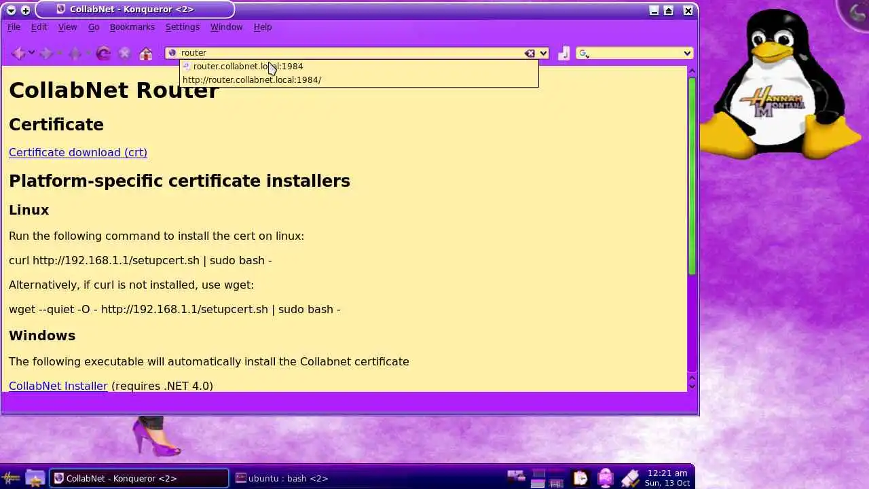Click the show desktop tray icon
The height and width of the screenshot is (489, 869).
point(516,477)
